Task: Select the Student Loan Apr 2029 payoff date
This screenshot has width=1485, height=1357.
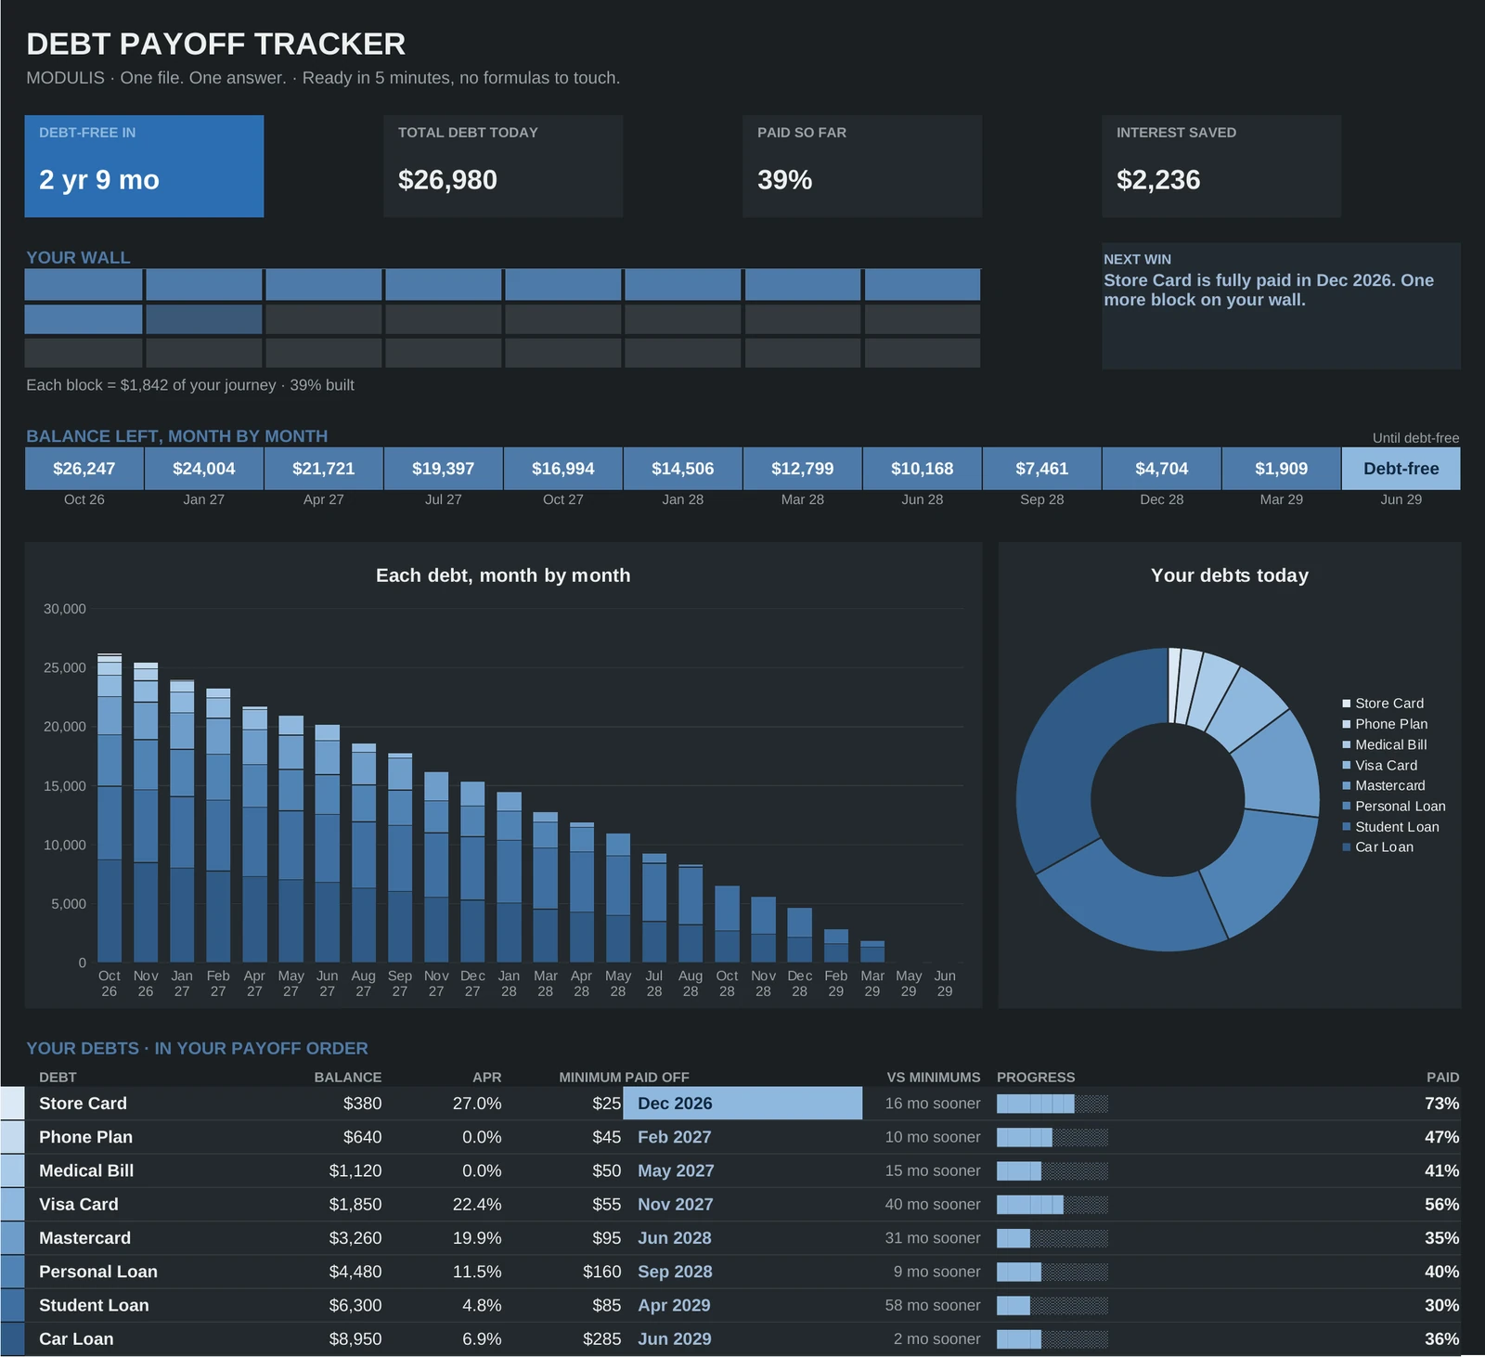Action: (x=674, y=1306)
